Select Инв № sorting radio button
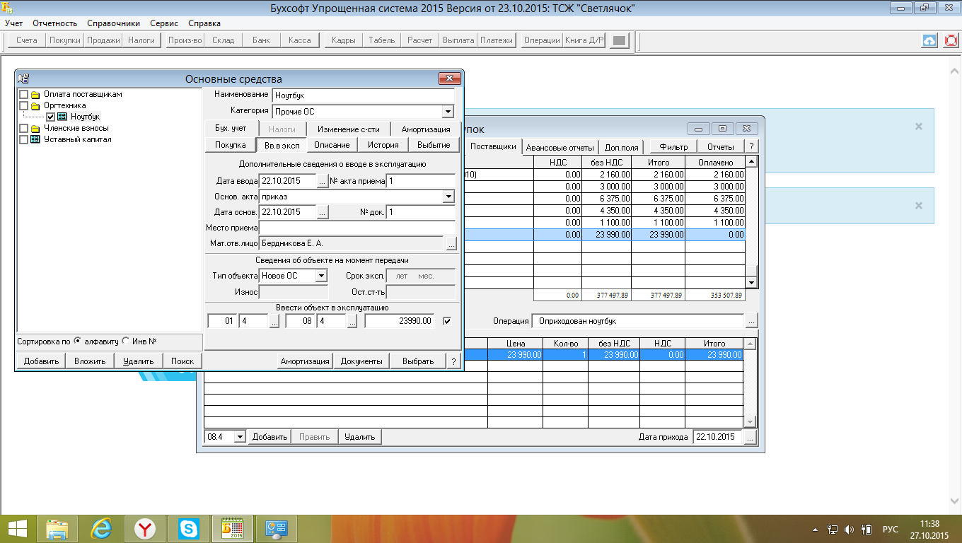The image size is (962, 543). 126,341
